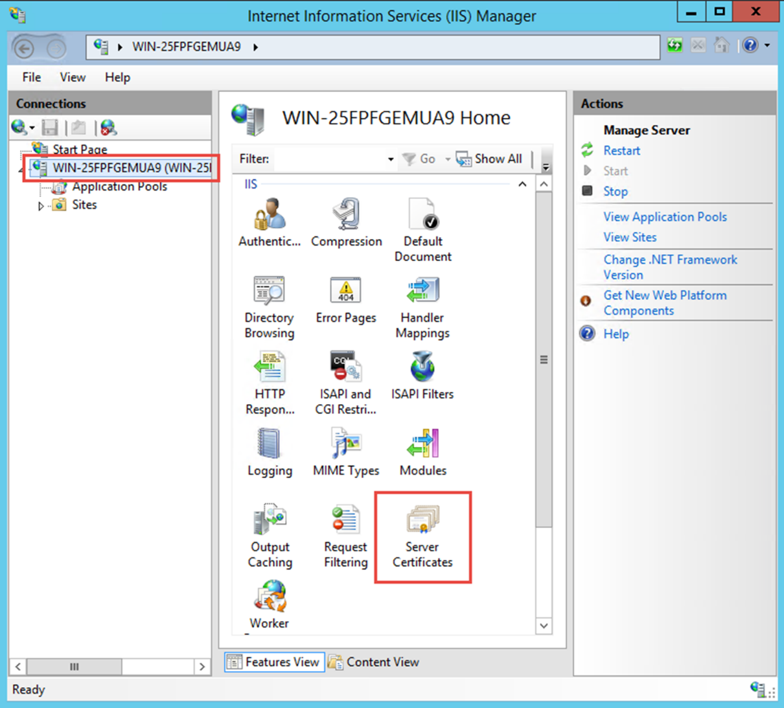
Task: Open the Error Pages feature
Action: point(346,300)
